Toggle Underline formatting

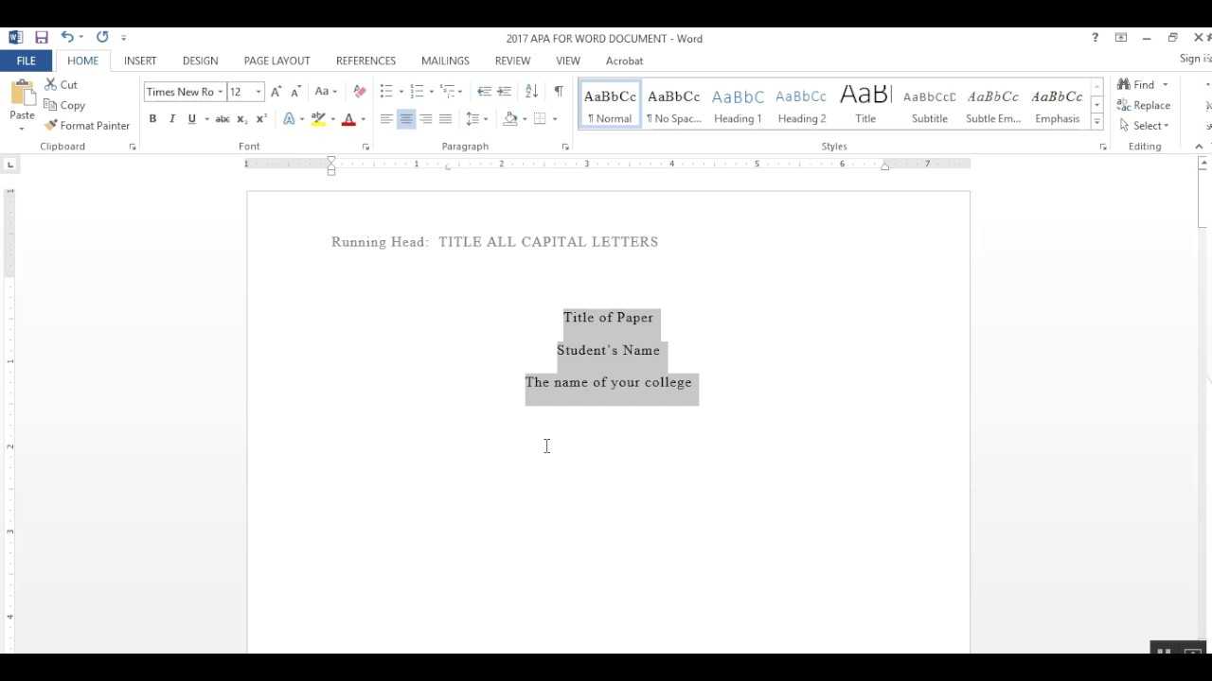(x=192, y=119)
